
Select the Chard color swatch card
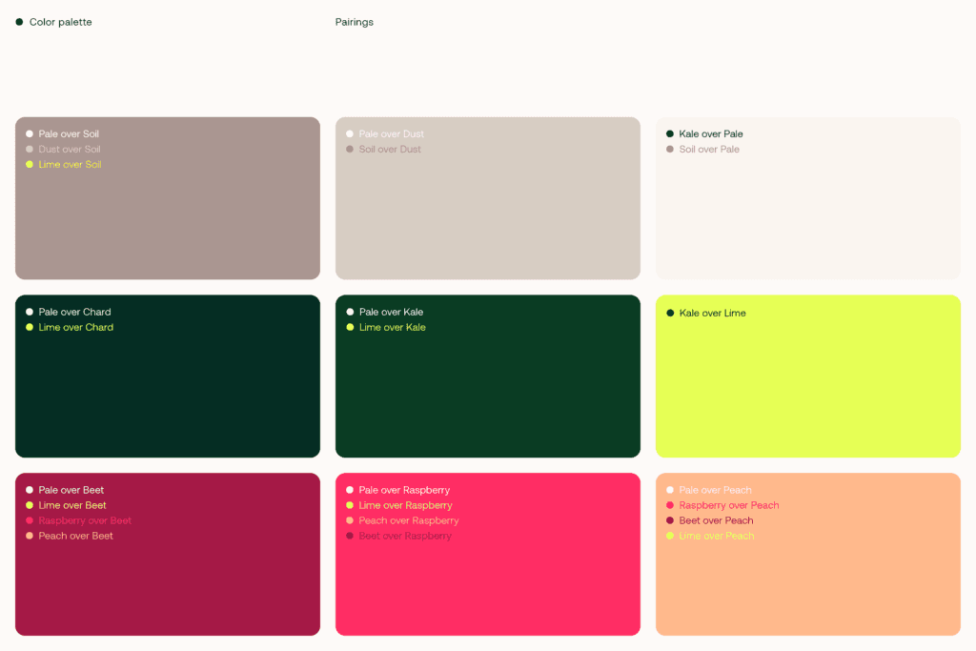pyautogui.click(x=168, y=376)
